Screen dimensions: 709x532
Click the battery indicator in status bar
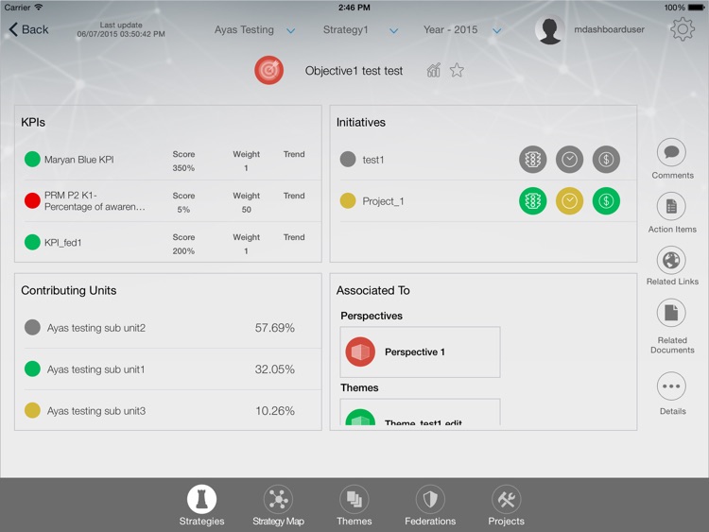[696, 8]
